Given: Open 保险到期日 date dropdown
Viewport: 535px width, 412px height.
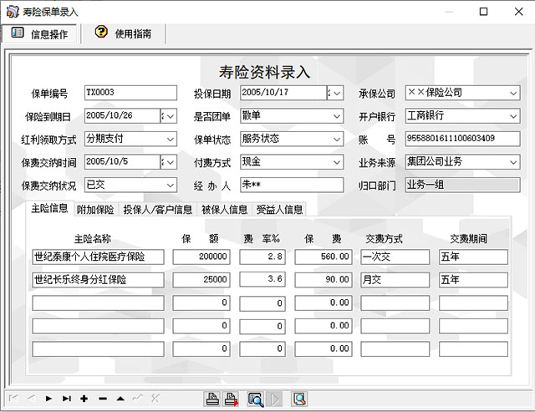Looking at the screenshot, I should pos(169,116).
